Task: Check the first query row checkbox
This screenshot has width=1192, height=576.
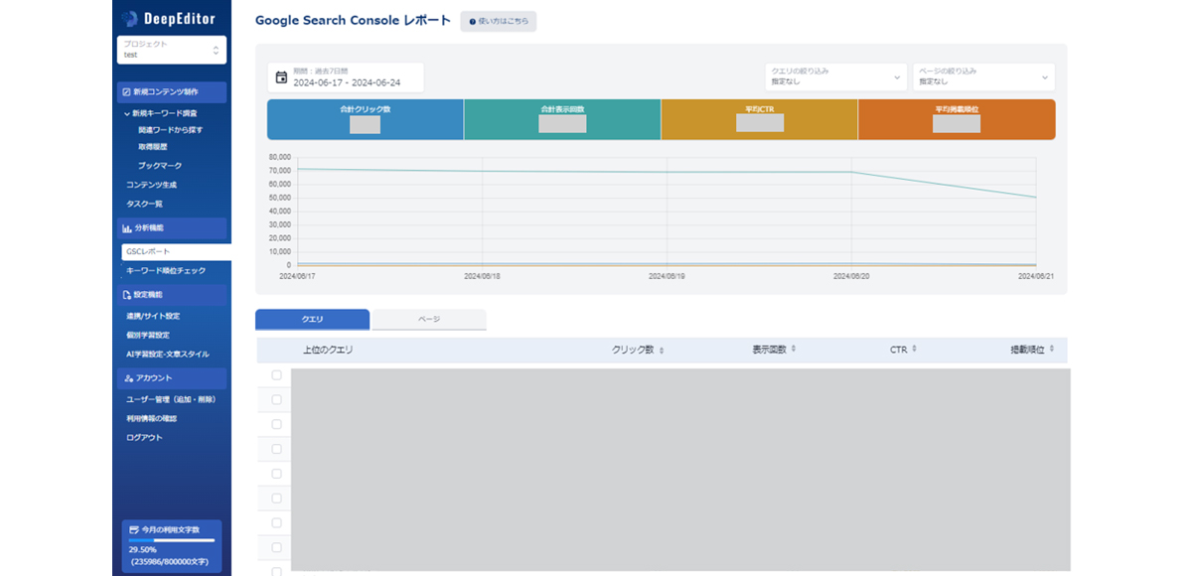Action: click(x=276, y=375)
